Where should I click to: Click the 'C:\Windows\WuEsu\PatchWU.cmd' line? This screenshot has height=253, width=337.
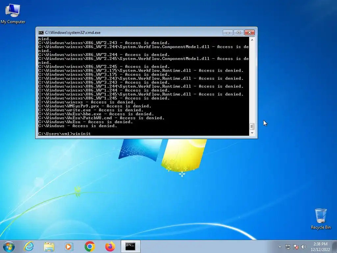[101, 118]
